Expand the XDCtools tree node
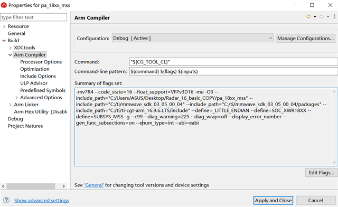The width and height of the screenshot is (338, 207). click(x=10, y=48)
